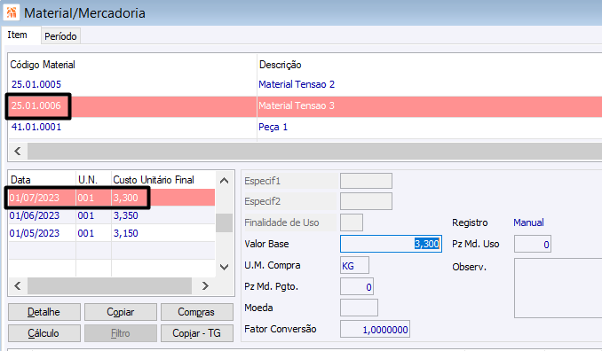This screenshot has width=602, height=351.
Task: Select material code 25.01.0005
Action: pyautogui.click(x=36, y=84)
